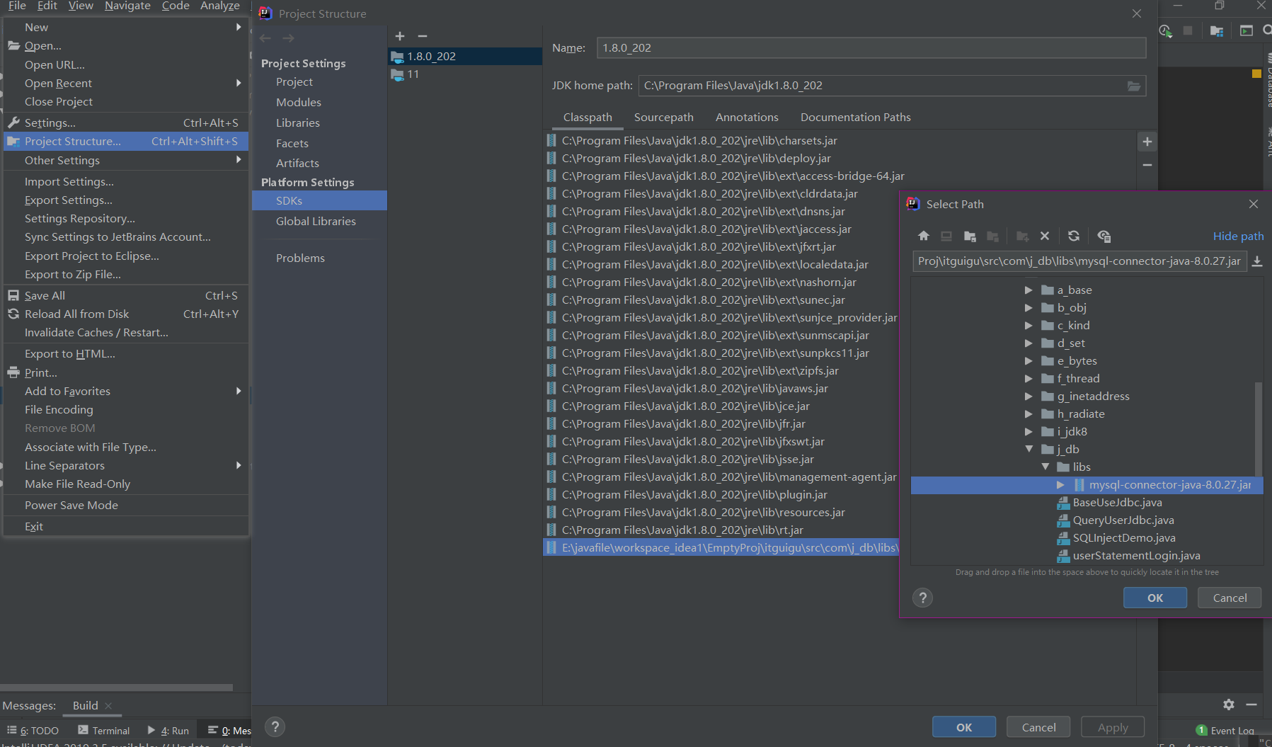Expand the i_jdk8 folder

1029,432
